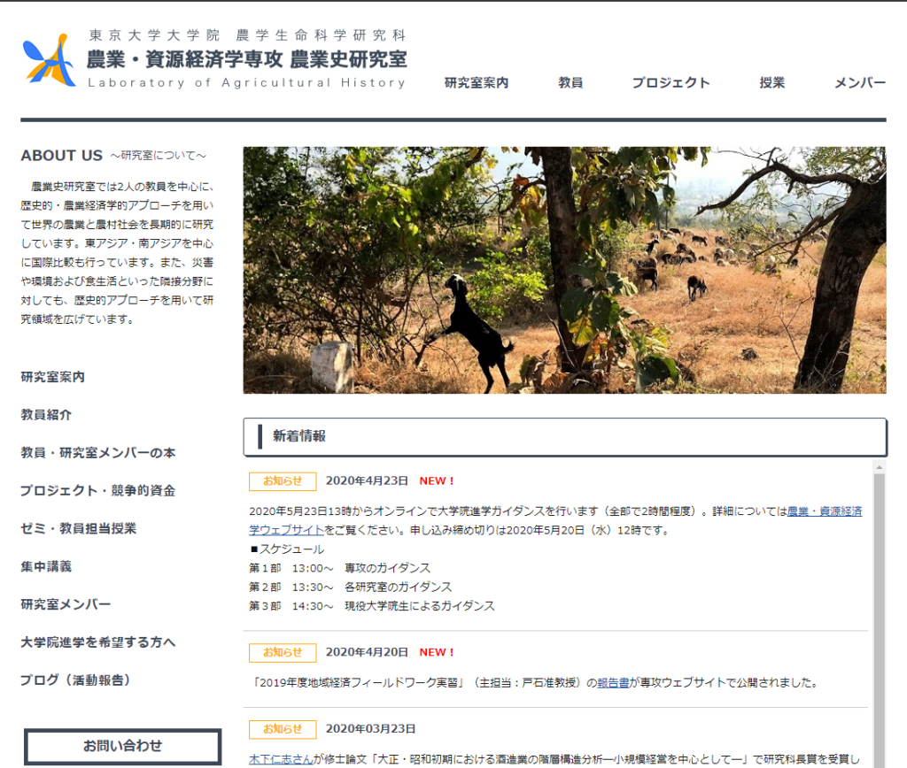Image resolution: width=907 pixels, height=768 pixels.
Task: Click the blue and orange laboratory logo
Action: [50, 60]
